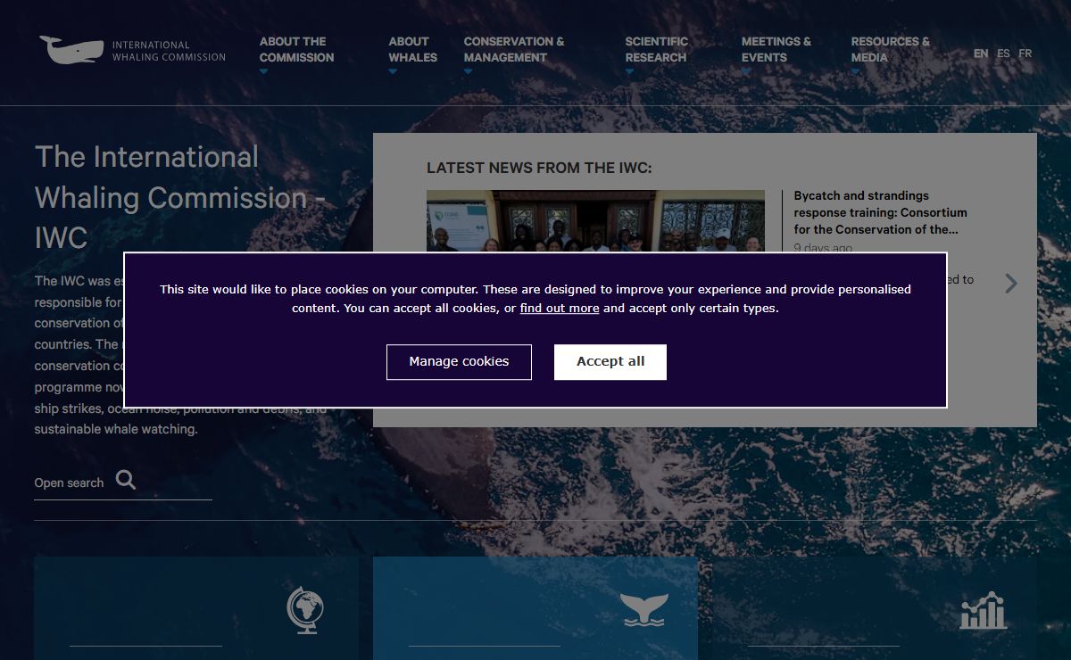The height and width of the screenshot is (660, 1071).
Task: Click International Whaling Commission logo text
Action: click(x=169, y=51)
